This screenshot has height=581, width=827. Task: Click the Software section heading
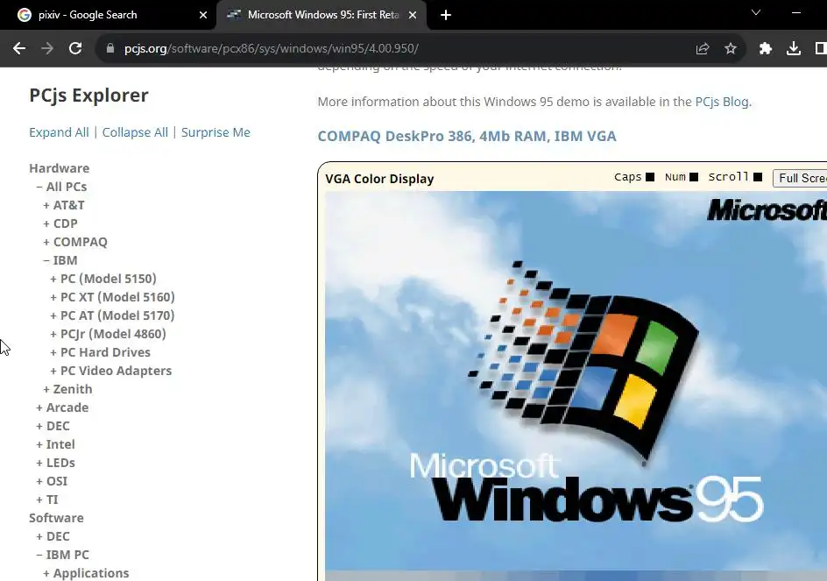tap(56, 518)
